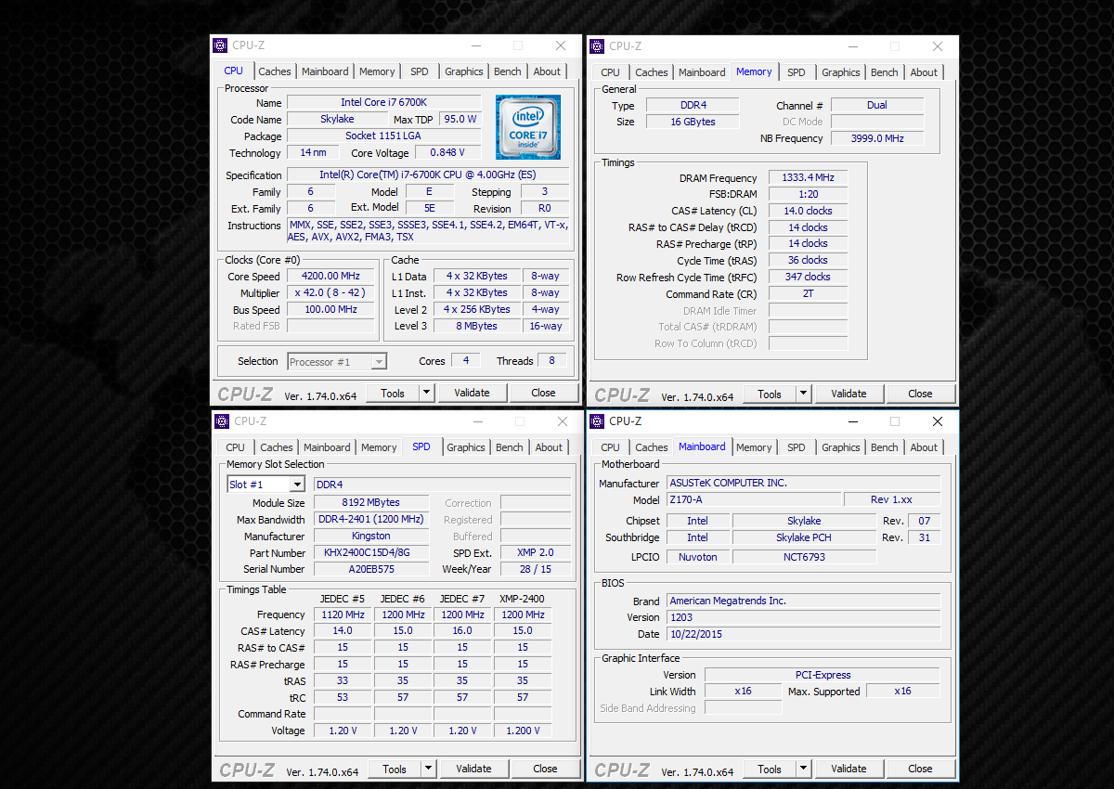Click the BIOS Version value 1203

point(804,617)
